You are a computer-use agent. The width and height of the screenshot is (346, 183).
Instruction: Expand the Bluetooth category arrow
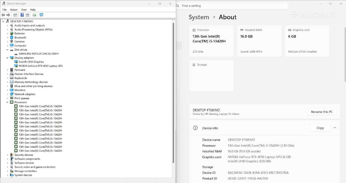(7, 37)
